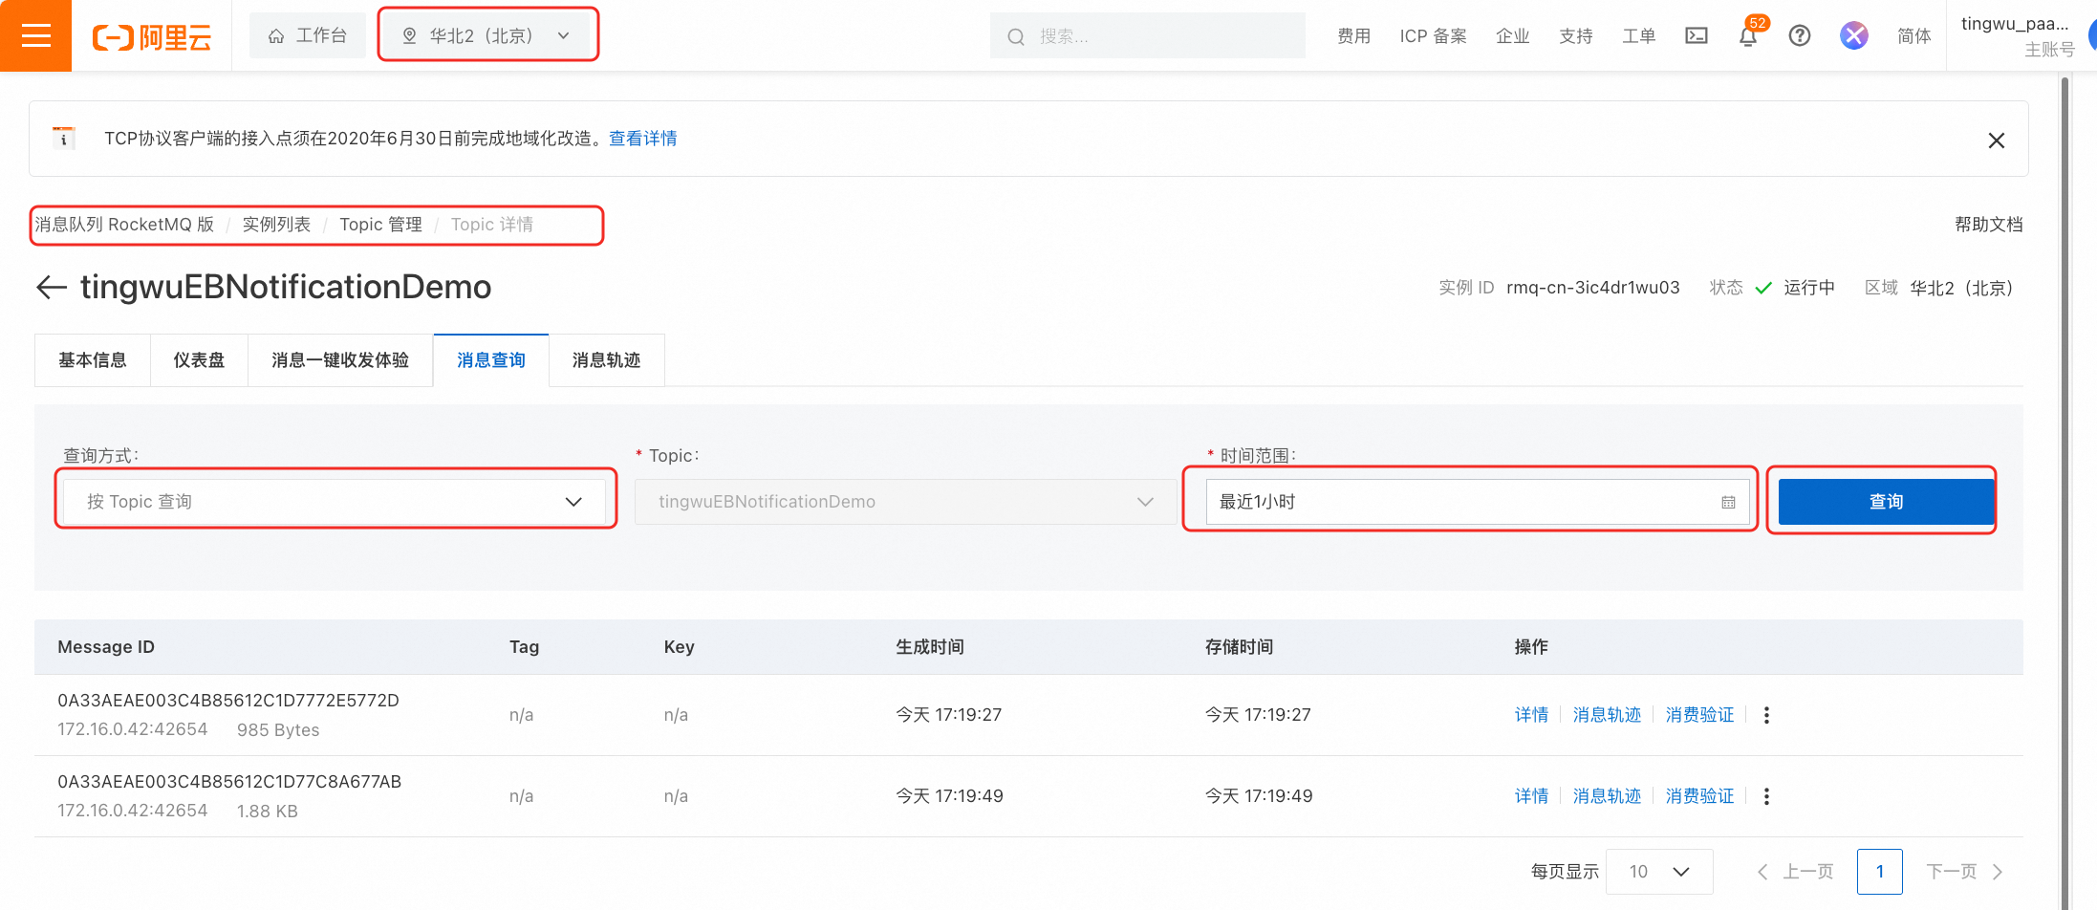Click the calendar icon in 时间范围
This screenshot has width=2097, height=910.
point(1728,502)
